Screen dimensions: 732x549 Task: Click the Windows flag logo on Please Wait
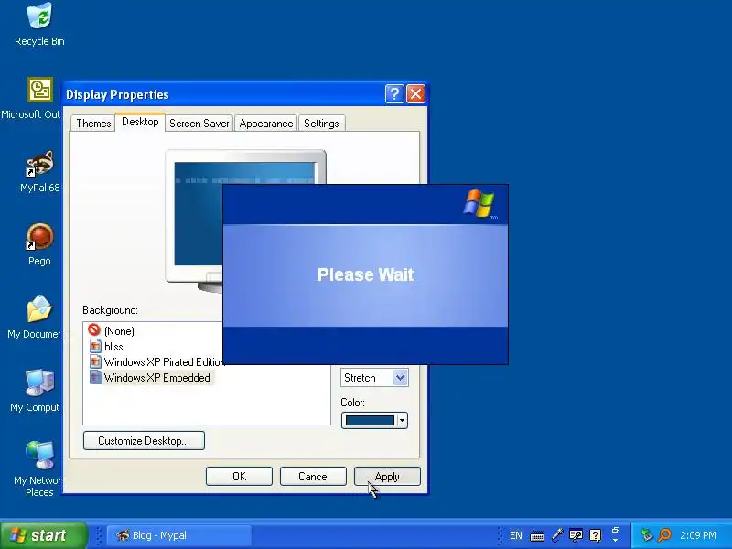pos(479,203)
